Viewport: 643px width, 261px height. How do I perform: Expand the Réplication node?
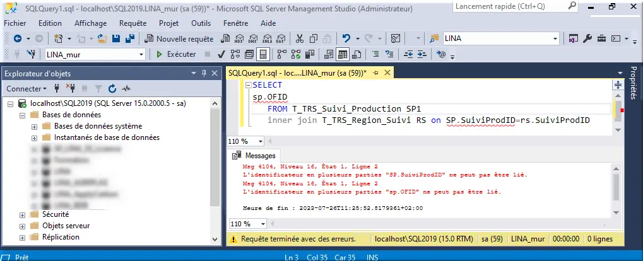coord(23,237)
